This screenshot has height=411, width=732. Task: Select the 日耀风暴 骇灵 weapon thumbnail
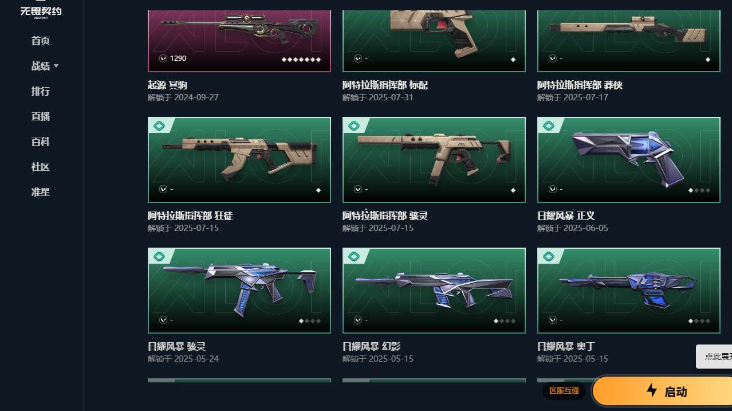click(x=239, y=291)
